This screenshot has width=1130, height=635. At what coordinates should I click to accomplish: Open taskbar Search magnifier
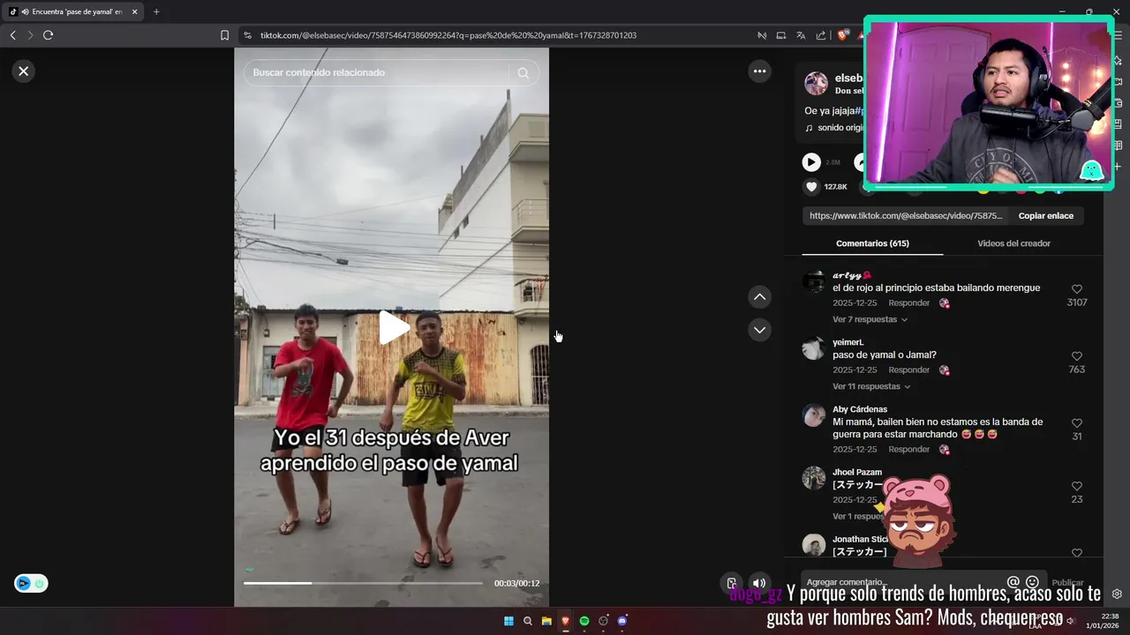[528, 621]
